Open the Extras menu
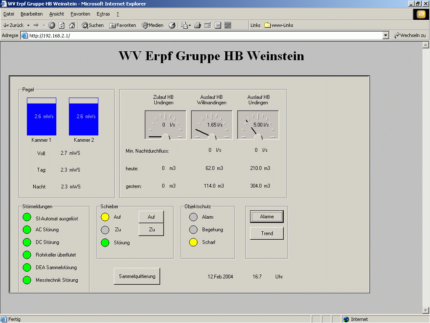The image size is (430, 323). click(x=103, y=14)
